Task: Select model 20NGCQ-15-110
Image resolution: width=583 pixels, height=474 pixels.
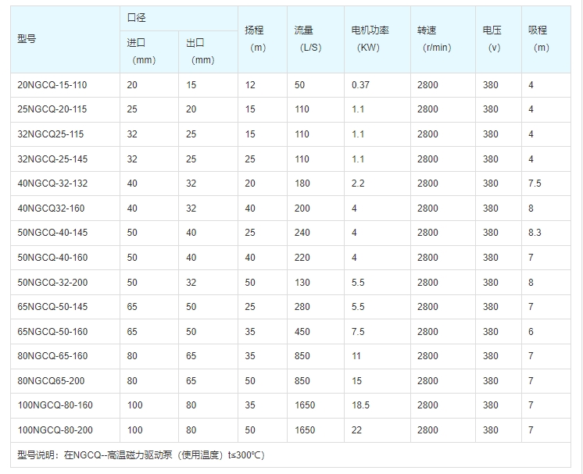Action: [52, 85]
